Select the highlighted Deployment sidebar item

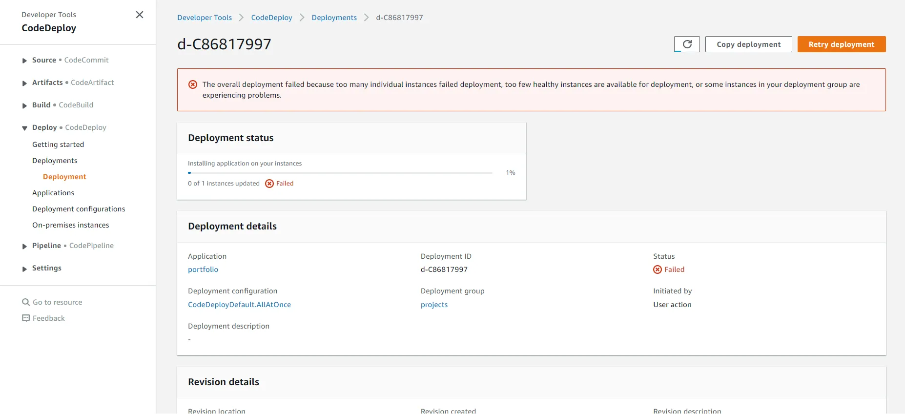pos(64,177)
